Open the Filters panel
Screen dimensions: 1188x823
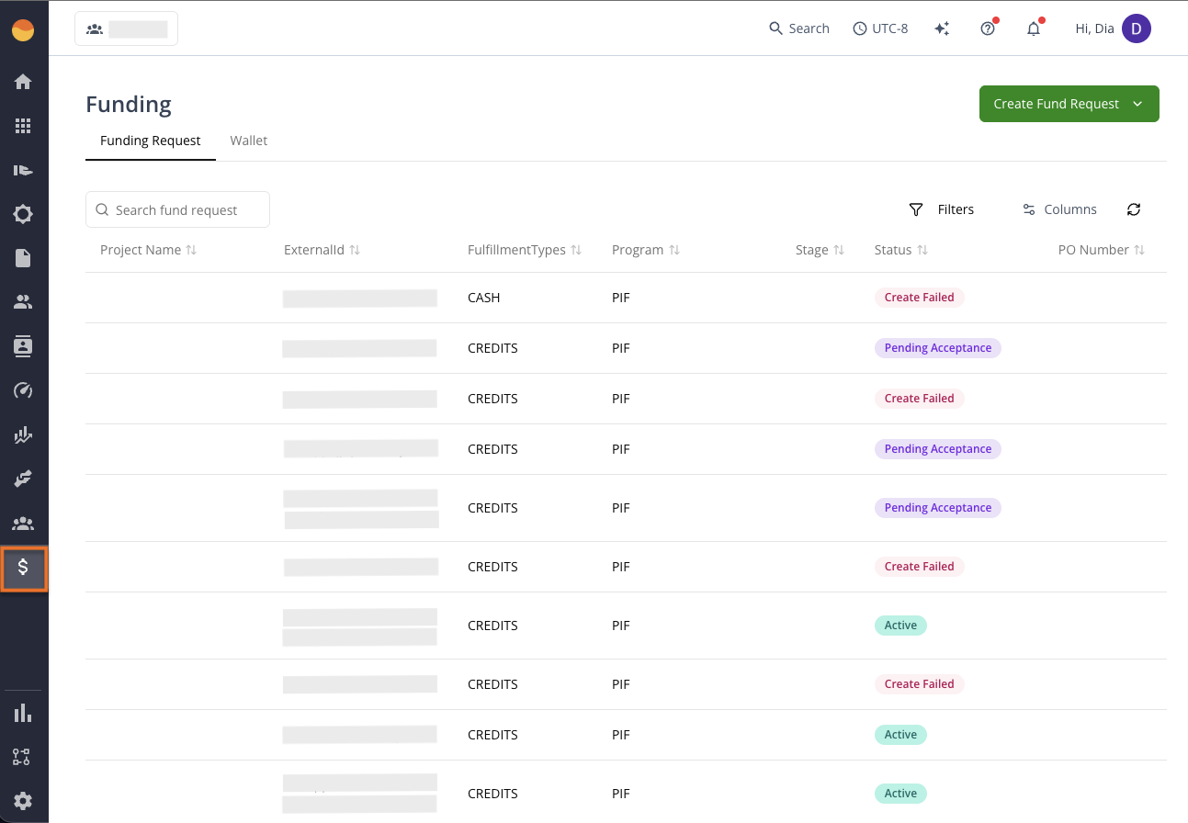(941, 209)
